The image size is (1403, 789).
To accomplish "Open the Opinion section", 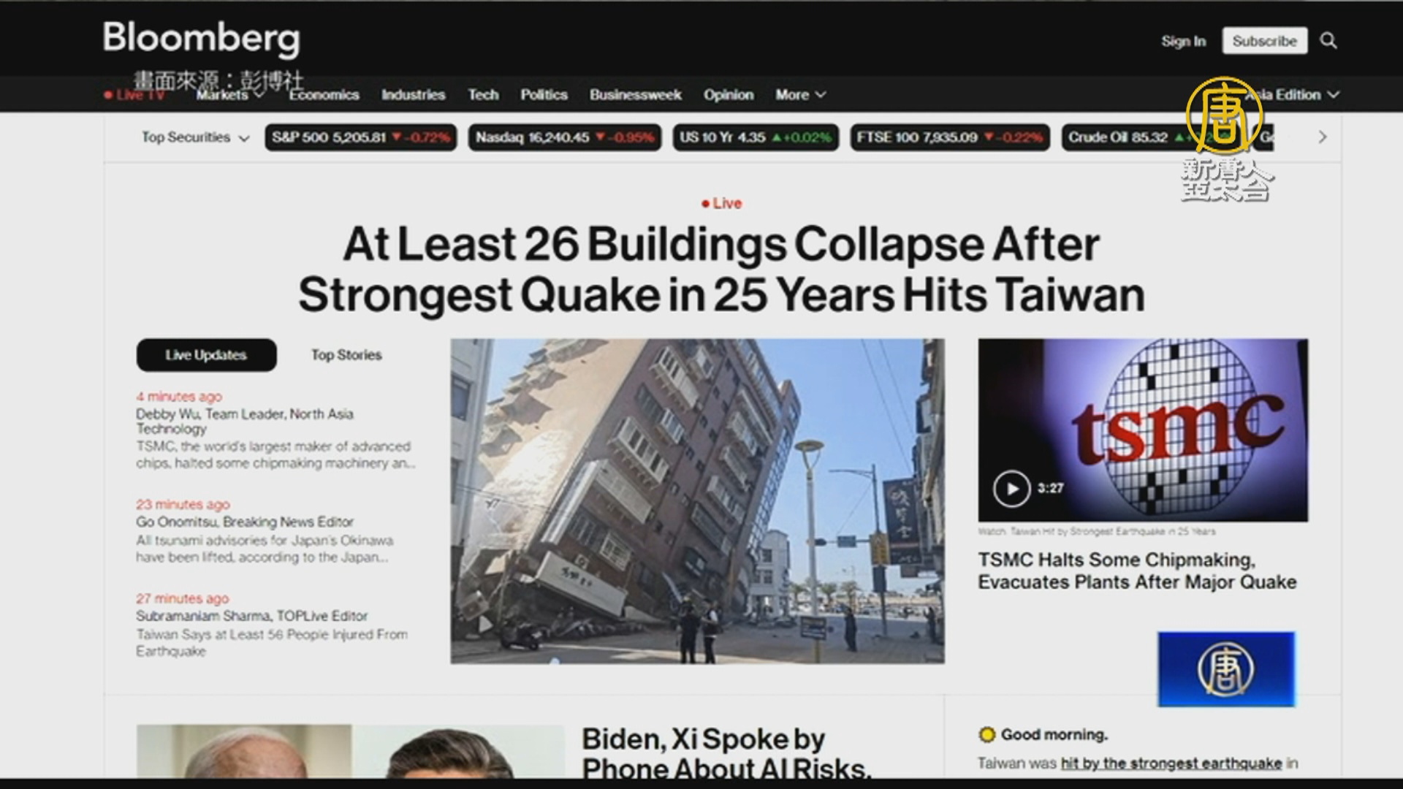I will tap(728, 95).
